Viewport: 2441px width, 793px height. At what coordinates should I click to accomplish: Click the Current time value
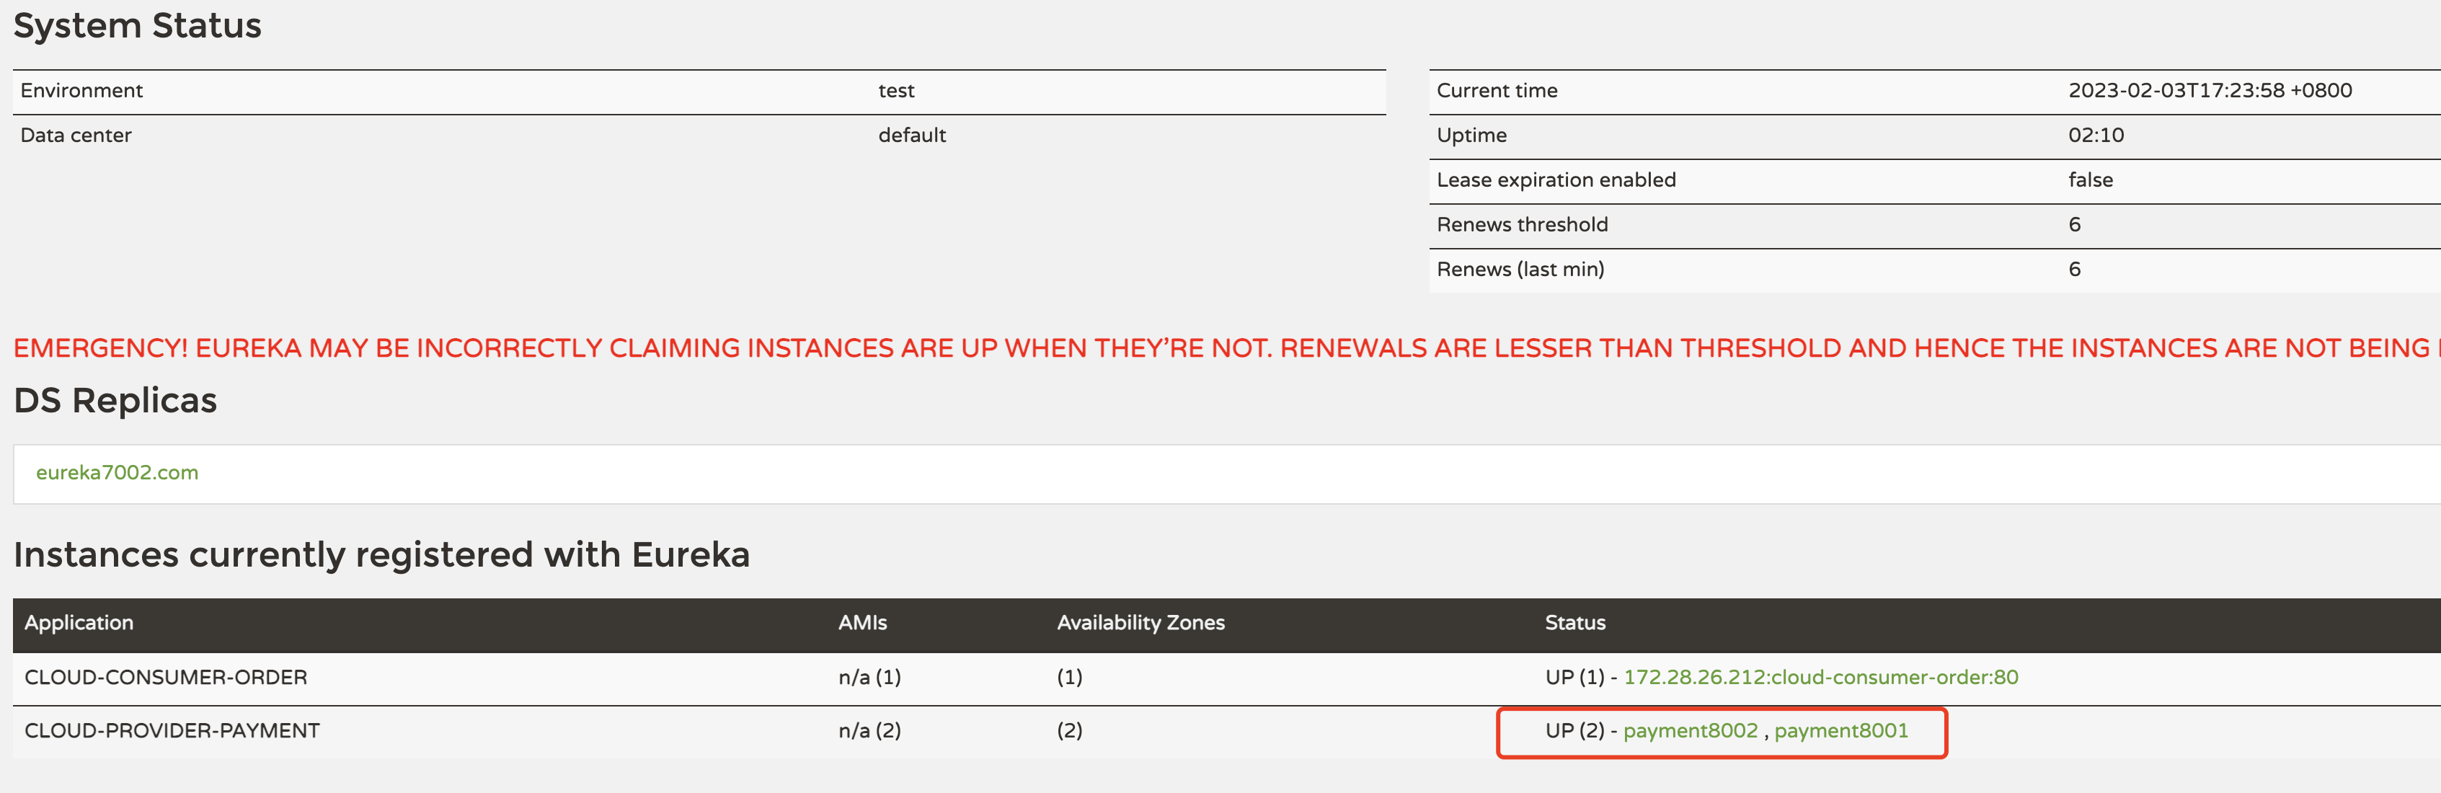[2209, 91]
